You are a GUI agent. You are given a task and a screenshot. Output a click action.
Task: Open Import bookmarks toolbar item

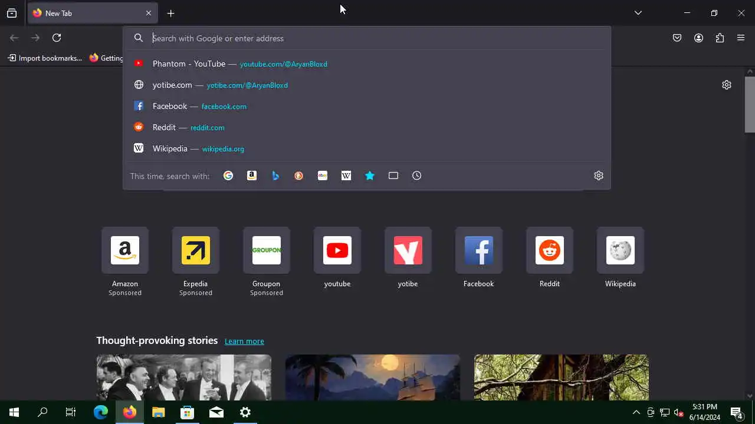pyautogui.click(x=45, y=58)
